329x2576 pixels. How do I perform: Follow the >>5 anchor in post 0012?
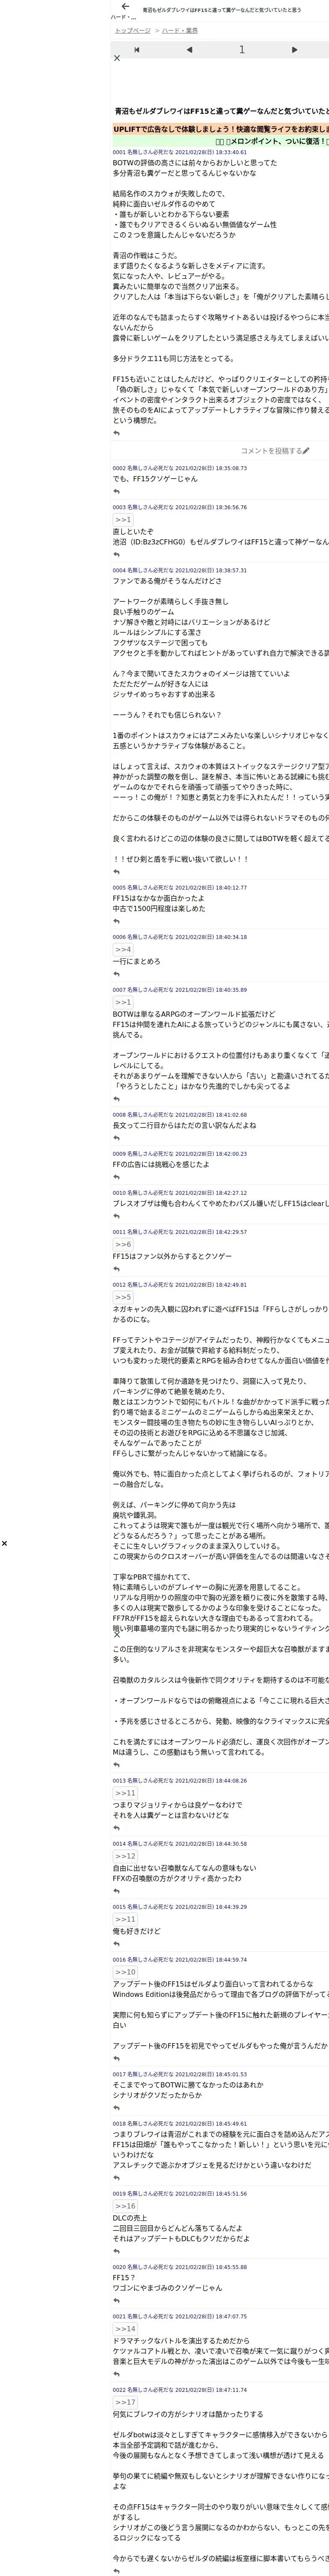123,1297
